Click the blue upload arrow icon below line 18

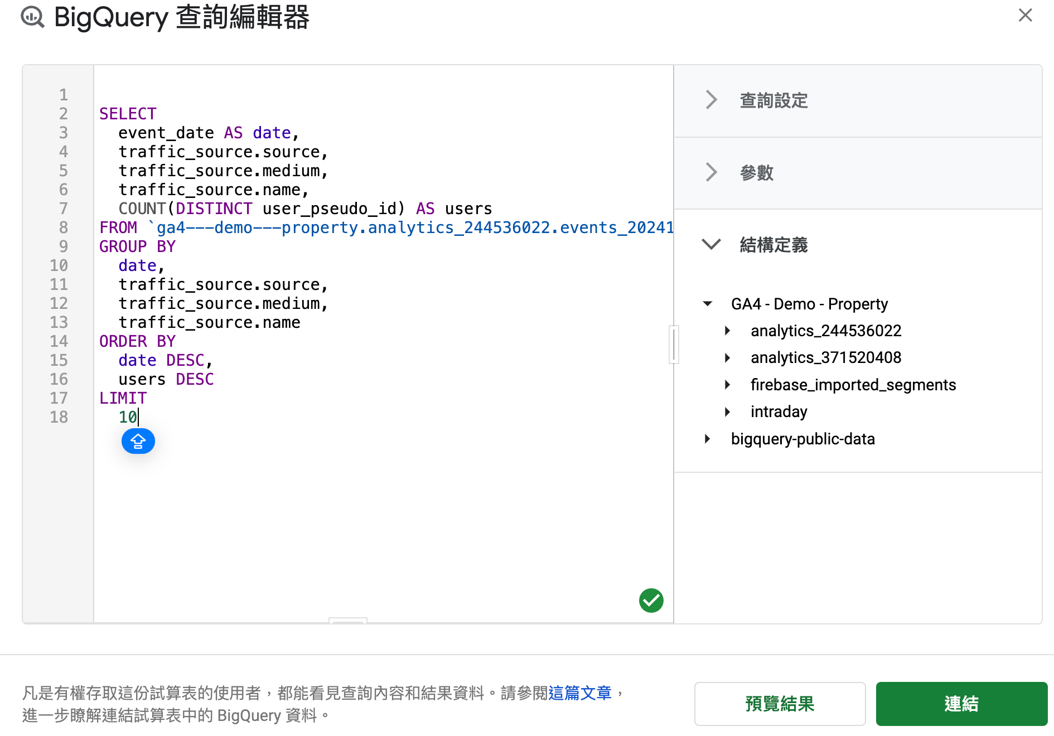pyautogui.click(x=138, y=442)
